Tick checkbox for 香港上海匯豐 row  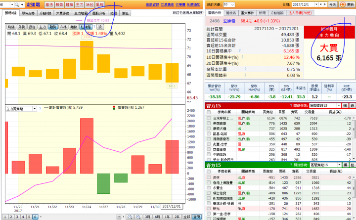coord(209,182)
